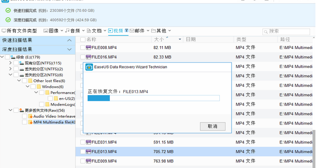This screenshot has height=168, width=317.
Task: Select the Audio Video Interleave tree item
Action: click(55, 116)
